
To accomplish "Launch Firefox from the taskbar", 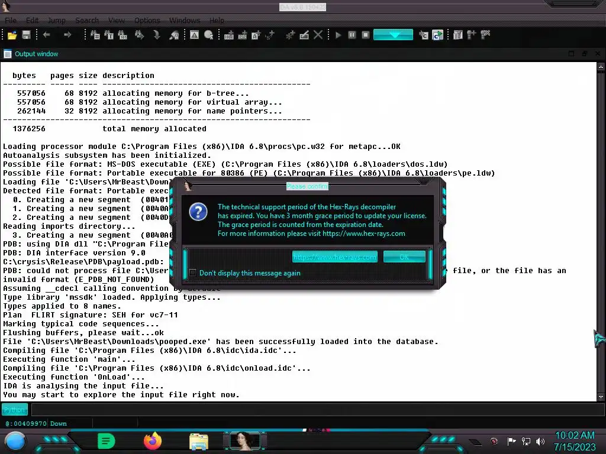I will pyautogui.click(x=153, y=441).
